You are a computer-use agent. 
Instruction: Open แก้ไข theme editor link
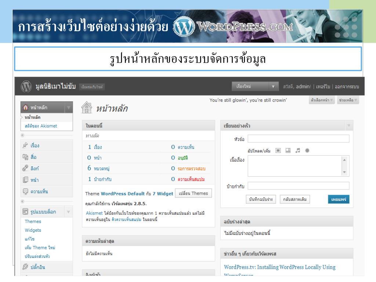[x=29, y=239]
